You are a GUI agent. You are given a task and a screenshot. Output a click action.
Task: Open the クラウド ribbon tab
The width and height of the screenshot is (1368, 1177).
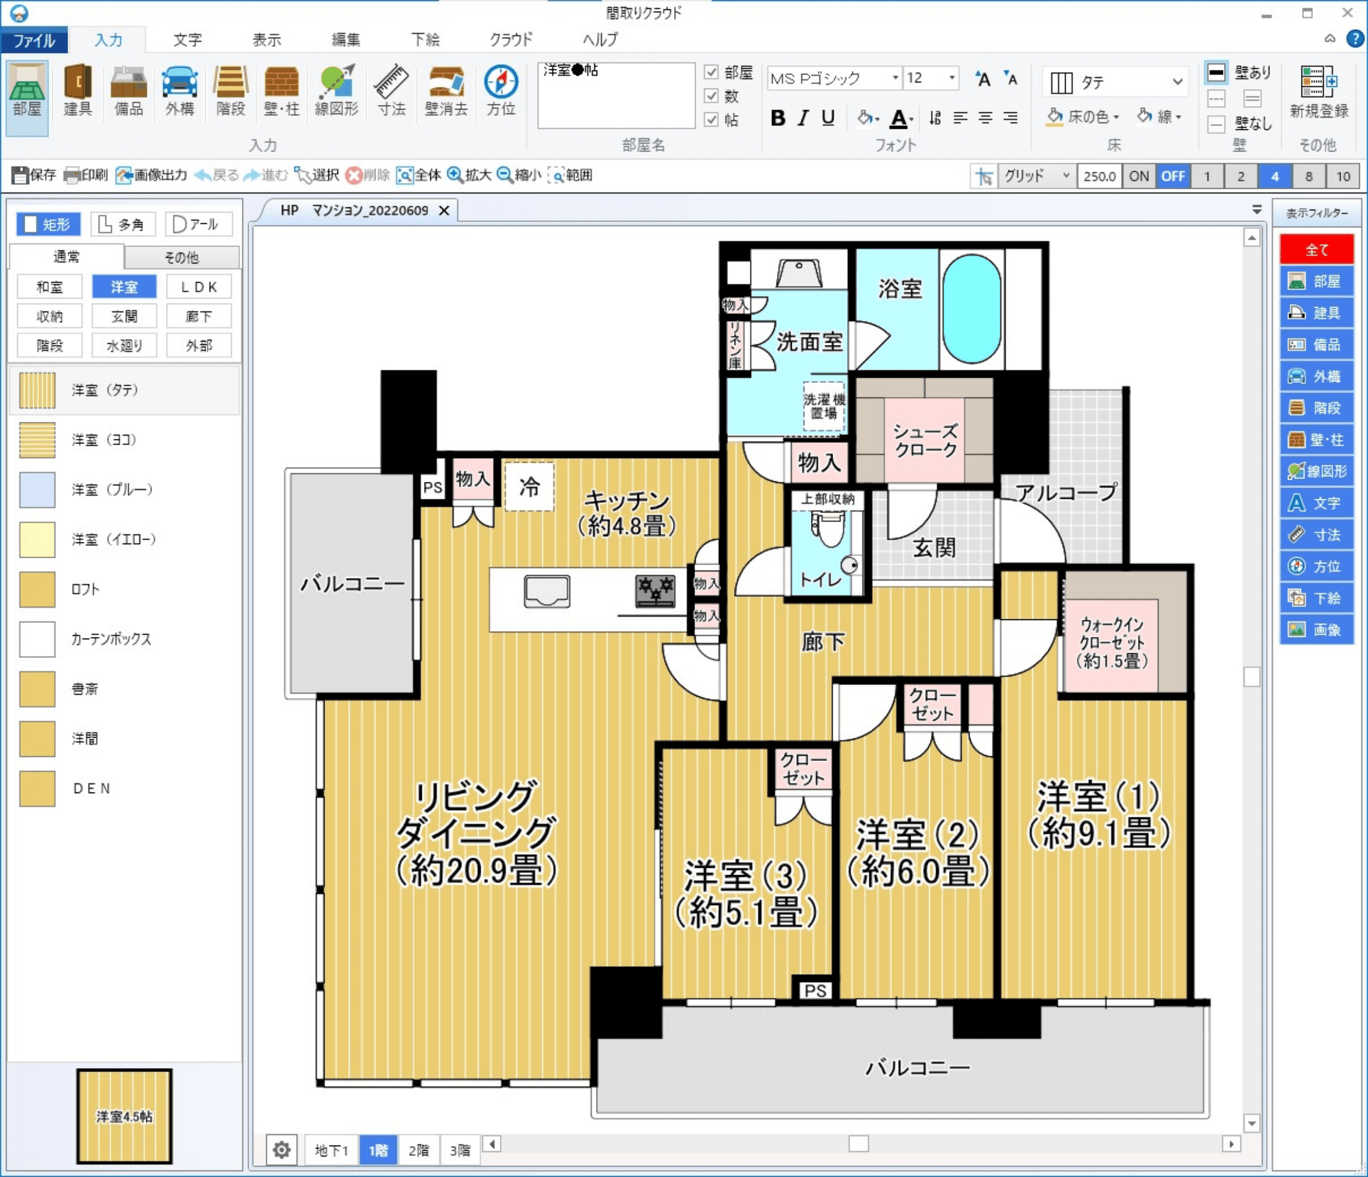click(x=510, y=40)
